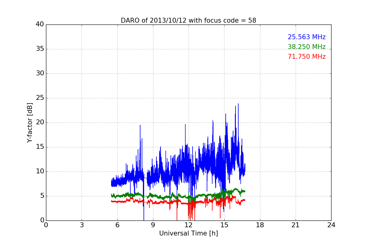The height and width of the screenshot is (245, 368).
Task: Click the x-axis tick label 3
Action: coord(82,225)
